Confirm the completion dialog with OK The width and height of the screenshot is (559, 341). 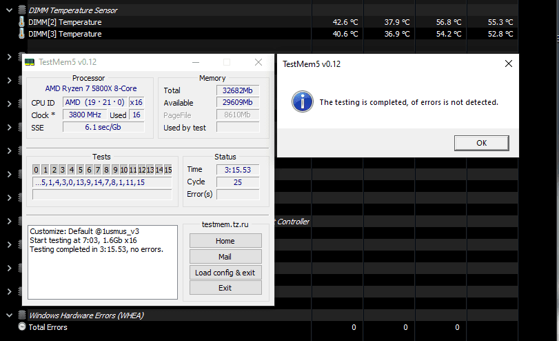pos(481,143)
